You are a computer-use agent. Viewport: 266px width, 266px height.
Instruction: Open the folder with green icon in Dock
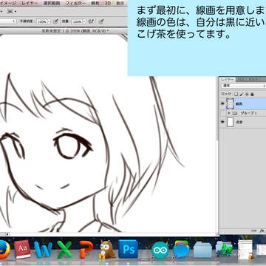(224, 250)
